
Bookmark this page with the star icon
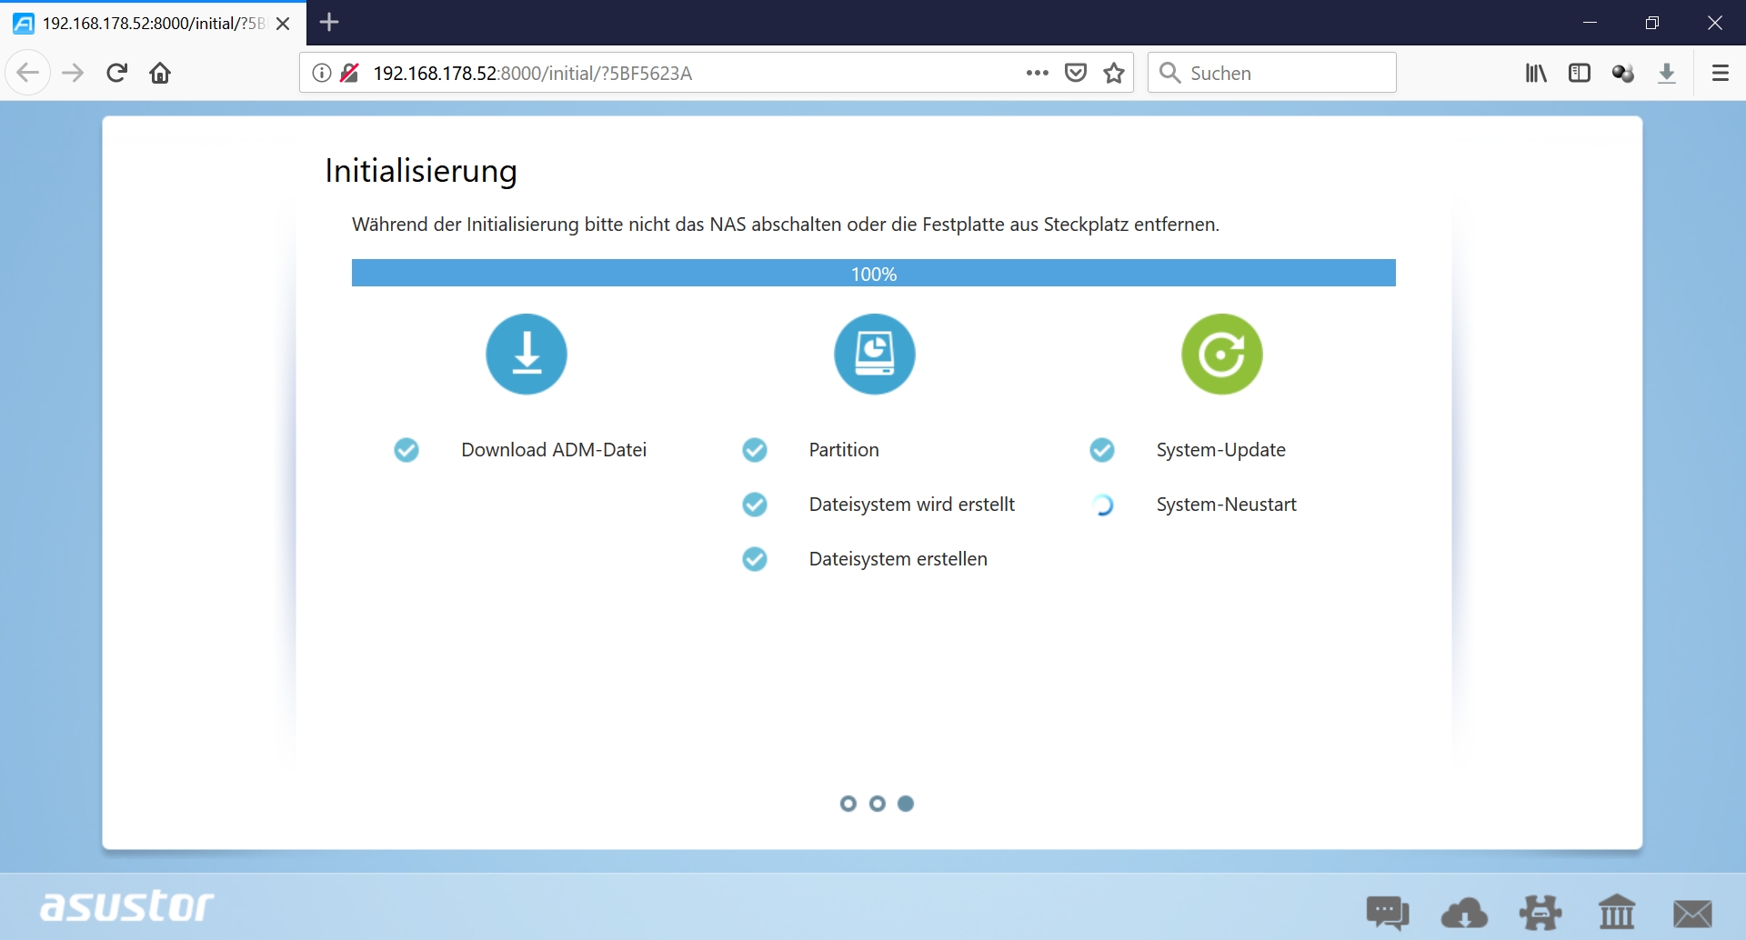pos(1114,73)
